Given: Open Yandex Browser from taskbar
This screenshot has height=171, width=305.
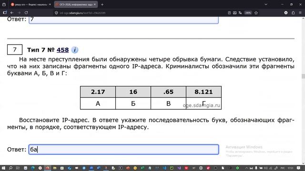Looking at the screenshot, I should (x=40, y=168).
